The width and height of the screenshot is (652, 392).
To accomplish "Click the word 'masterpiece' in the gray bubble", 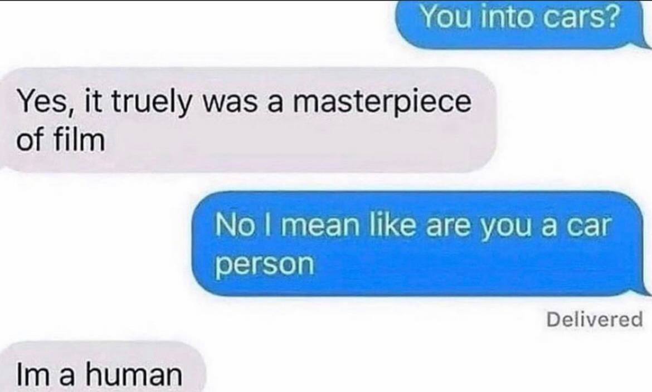I will (x=382, y=102).
